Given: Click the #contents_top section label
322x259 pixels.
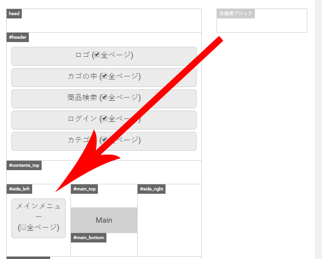Looking at the screenshot, I should (24, 165).
